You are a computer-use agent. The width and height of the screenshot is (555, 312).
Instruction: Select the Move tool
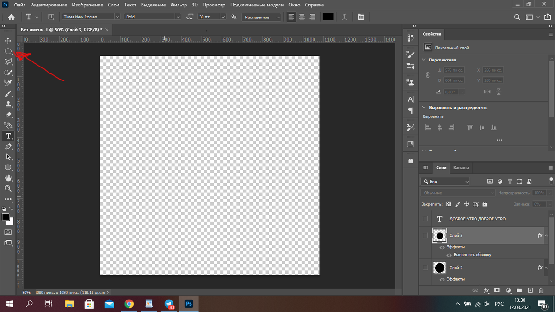point(8,41)
